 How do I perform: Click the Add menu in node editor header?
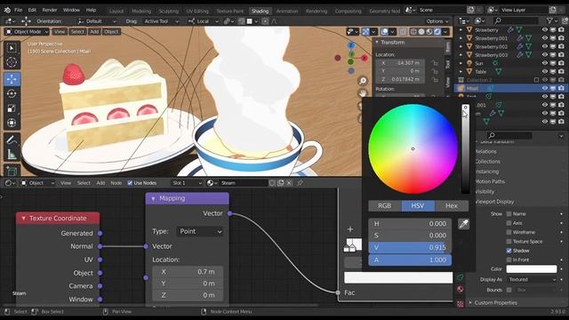click(x=100, y=183)
